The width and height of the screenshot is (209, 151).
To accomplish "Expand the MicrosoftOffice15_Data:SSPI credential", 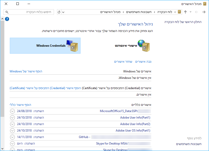I will [x=12, y=111].
